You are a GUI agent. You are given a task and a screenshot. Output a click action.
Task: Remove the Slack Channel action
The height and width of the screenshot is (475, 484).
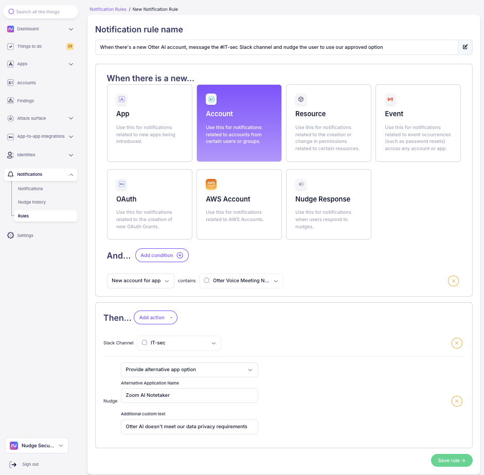[x=457, y=343]
